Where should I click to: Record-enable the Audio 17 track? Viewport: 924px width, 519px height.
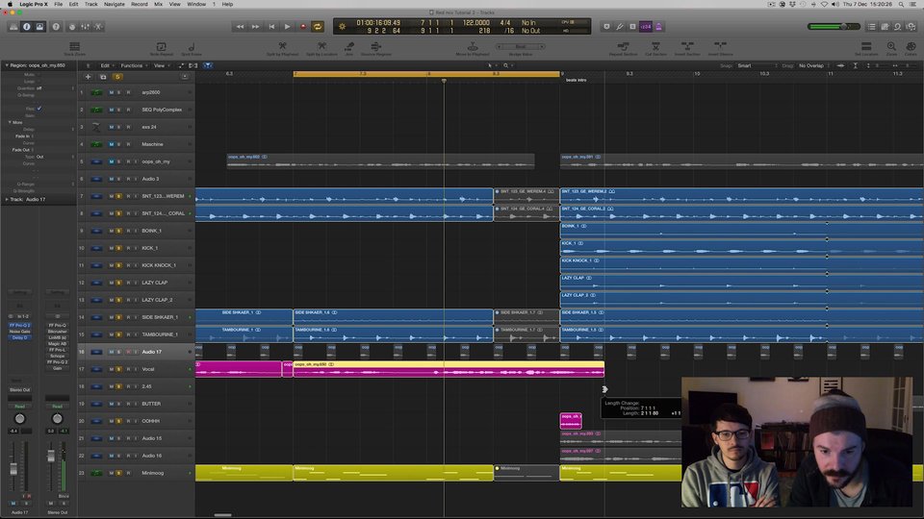pyautogui.click(x=128, y=352)
